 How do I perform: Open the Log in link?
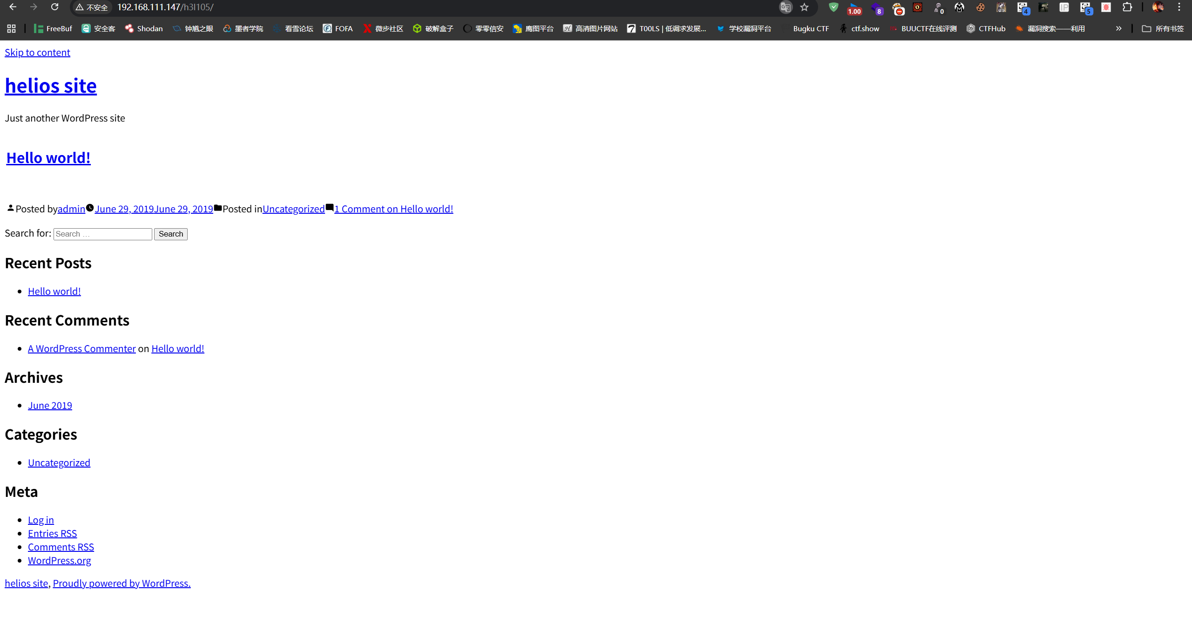[x=41, y=520]
